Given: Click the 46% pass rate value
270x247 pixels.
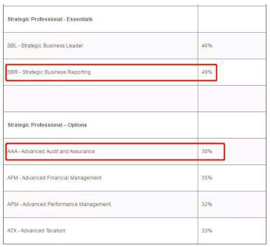Looking at the screenshot, I should click(207, 46).
